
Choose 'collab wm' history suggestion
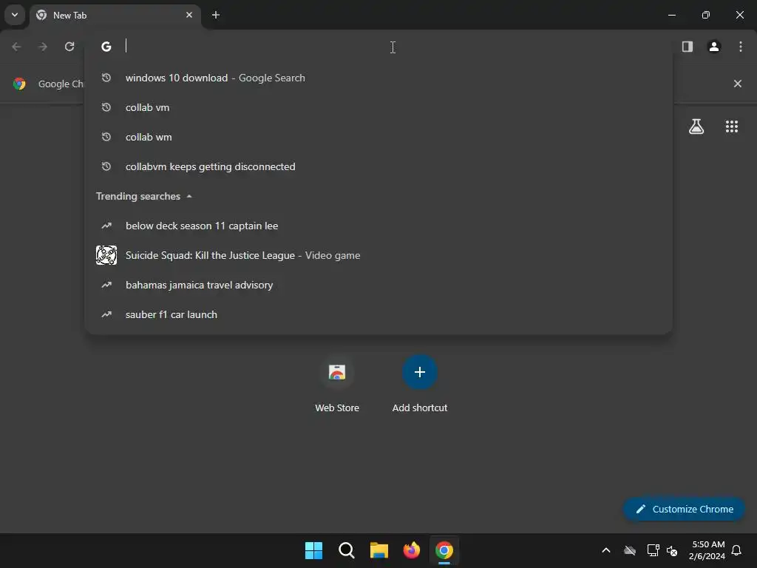click(x=378, y=137)
